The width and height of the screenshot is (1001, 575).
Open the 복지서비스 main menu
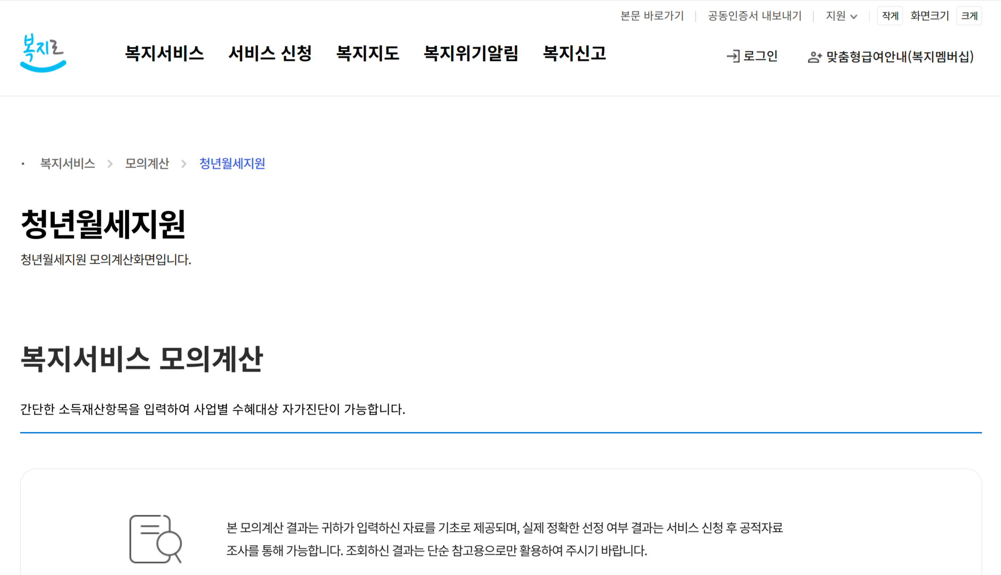click(164, 54)
